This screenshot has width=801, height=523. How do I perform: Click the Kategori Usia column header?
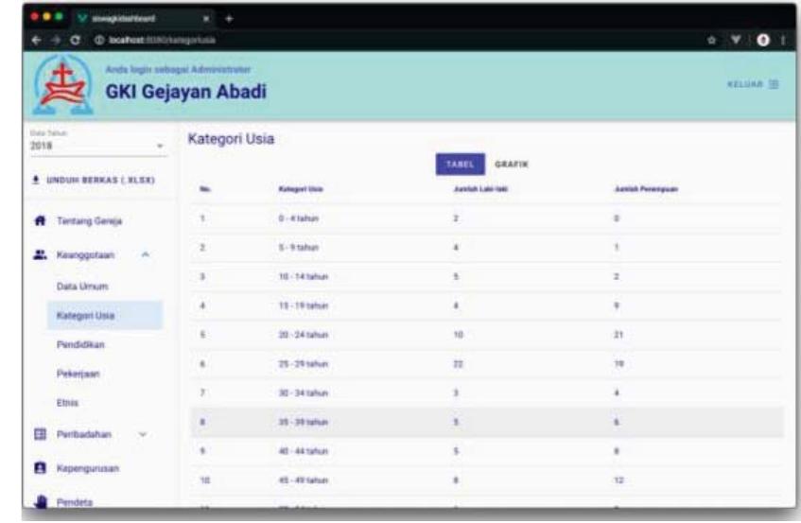pyautogui.click(x=301, y=189)
